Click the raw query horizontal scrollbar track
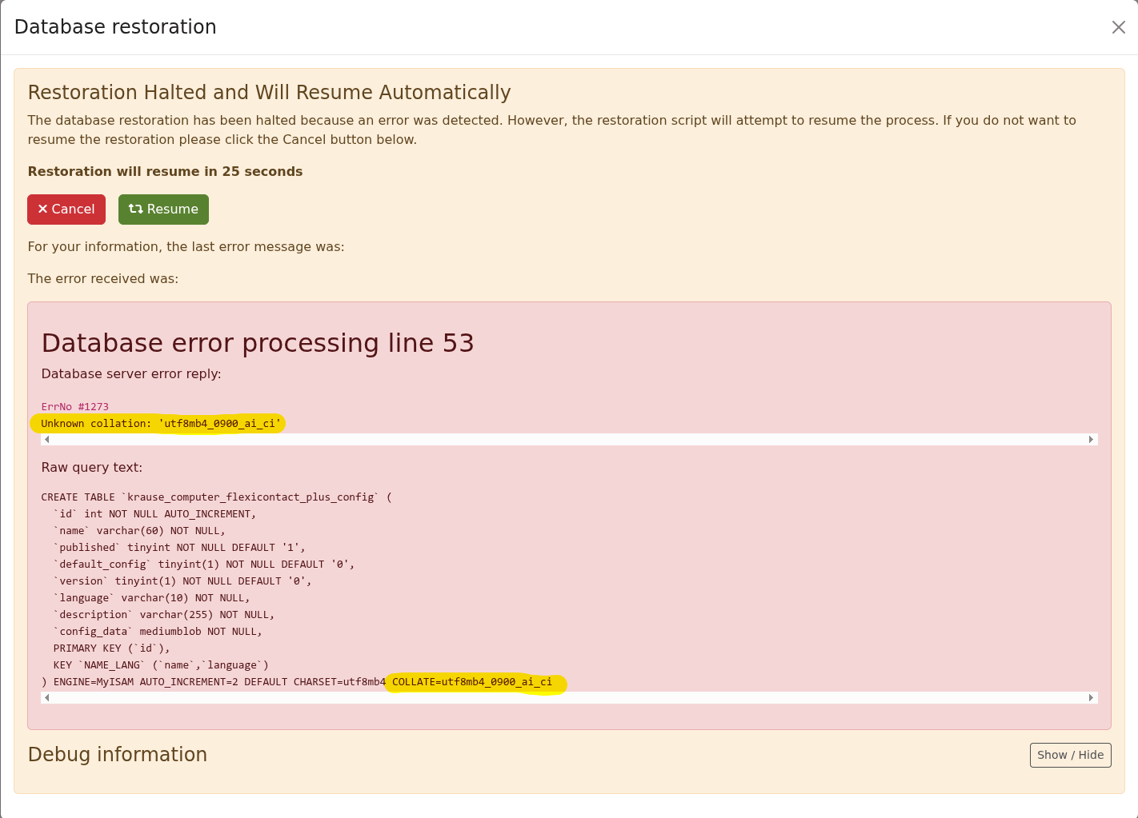Viewport: 1138px width, 818px height. [568, 698]
